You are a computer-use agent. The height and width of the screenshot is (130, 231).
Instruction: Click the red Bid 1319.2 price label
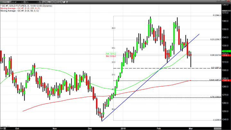[x=111, y=56]
